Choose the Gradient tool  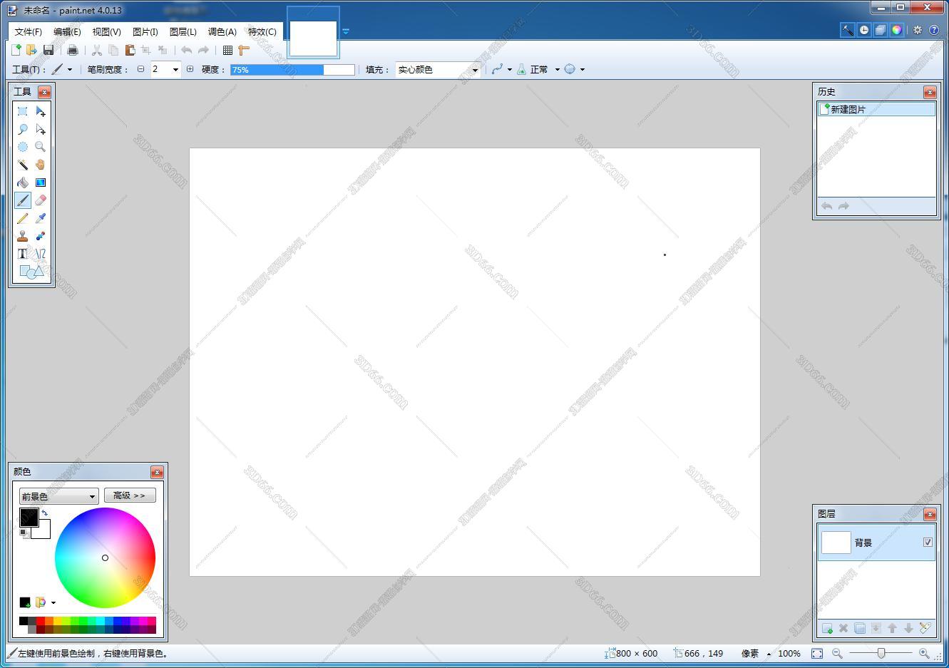click(x=41, y=183)
